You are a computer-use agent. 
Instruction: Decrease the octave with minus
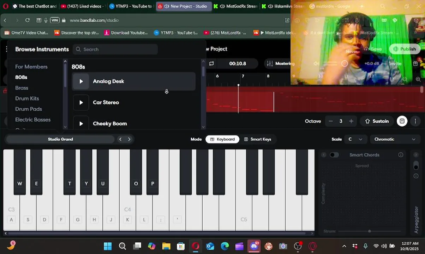(x=331, y=121)
